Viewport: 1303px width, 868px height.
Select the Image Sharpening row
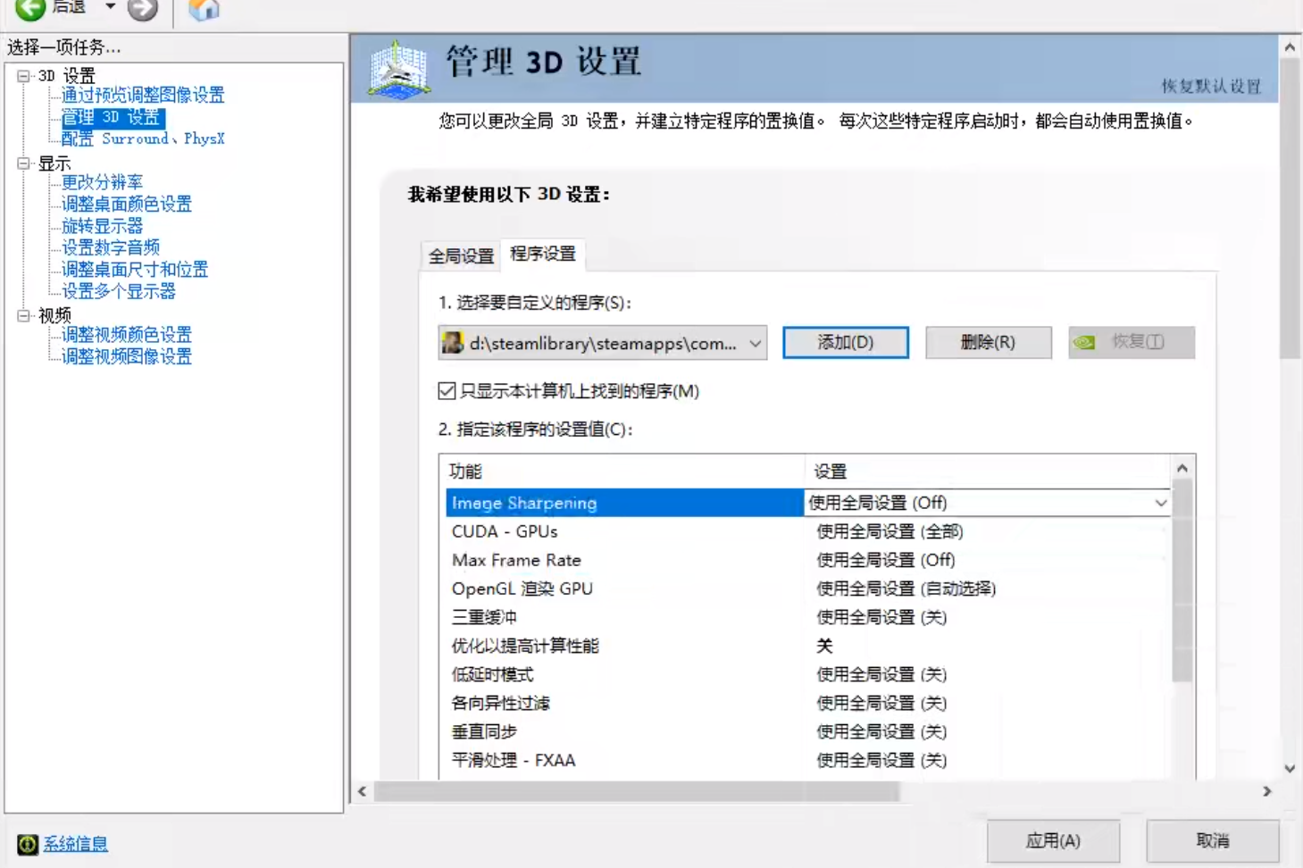tap(624, 503)
